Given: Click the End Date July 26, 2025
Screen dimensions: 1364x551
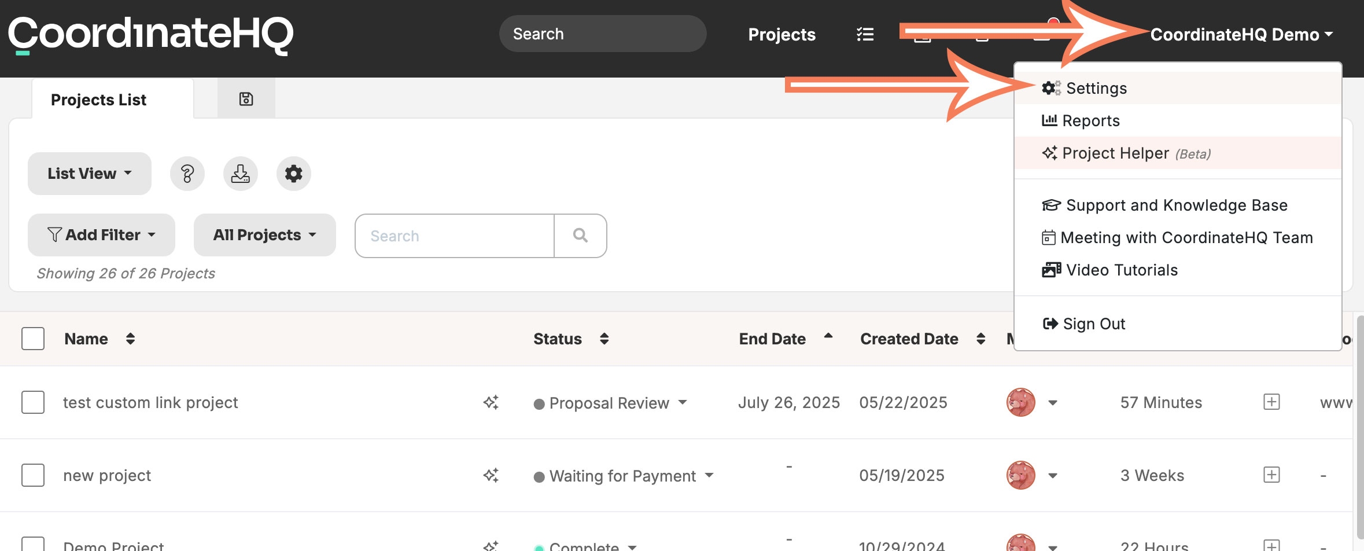Looking at the screenshot, I should pyautogui.click(x=789, y=402).
